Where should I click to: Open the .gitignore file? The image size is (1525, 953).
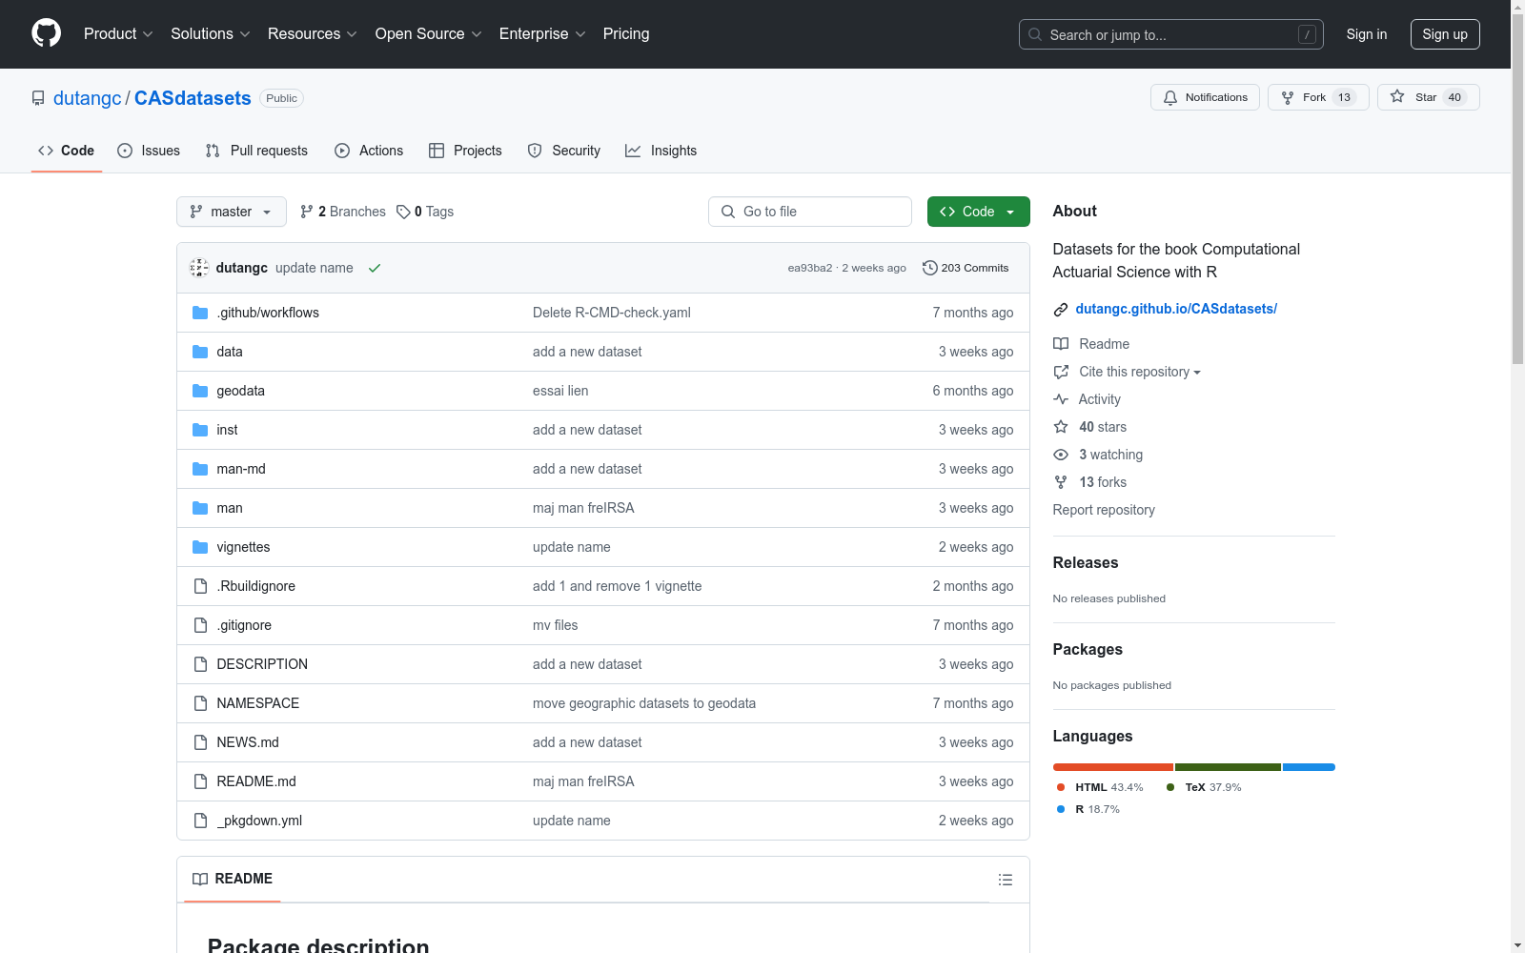click(244, 625)
